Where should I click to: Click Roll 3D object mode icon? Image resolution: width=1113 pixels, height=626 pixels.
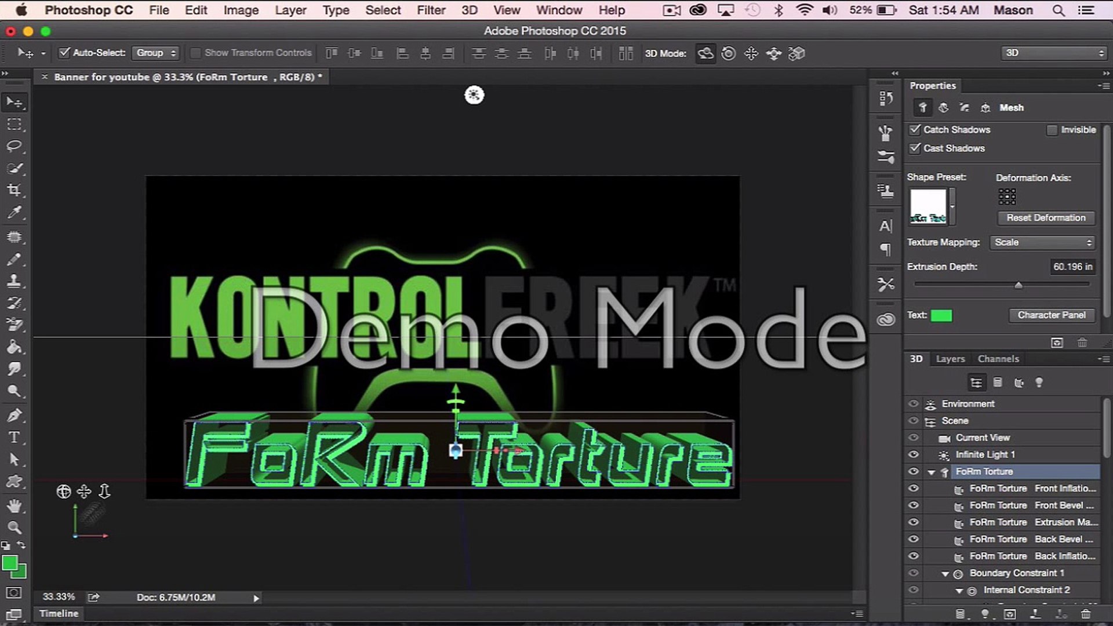point(729,53)
